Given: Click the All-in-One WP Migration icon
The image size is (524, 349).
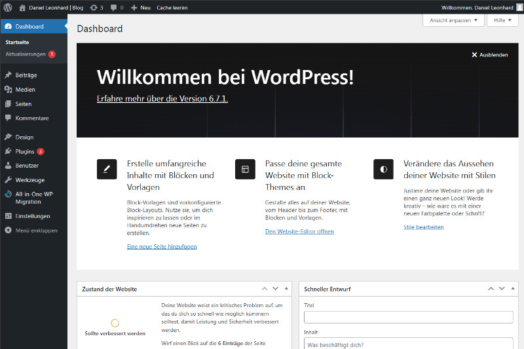Looking at the screenshot, I should click(9, 194).
